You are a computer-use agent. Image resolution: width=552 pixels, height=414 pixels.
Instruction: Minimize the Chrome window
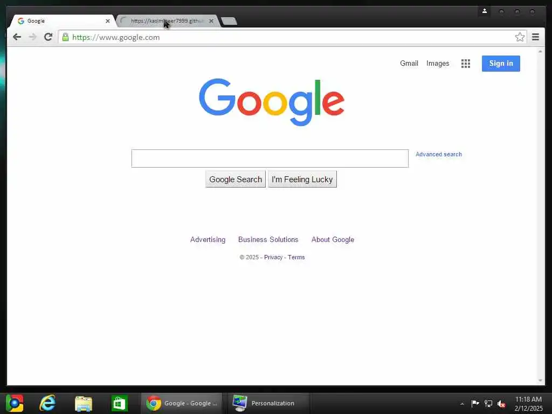click(501, 12)
